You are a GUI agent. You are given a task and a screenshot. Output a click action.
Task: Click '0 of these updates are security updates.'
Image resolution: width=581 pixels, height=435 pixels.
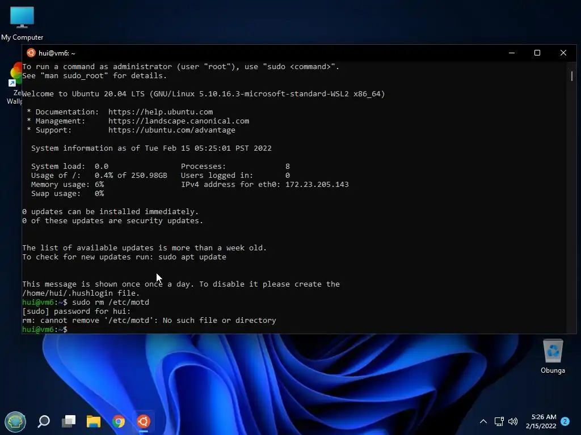pos(113,220)
